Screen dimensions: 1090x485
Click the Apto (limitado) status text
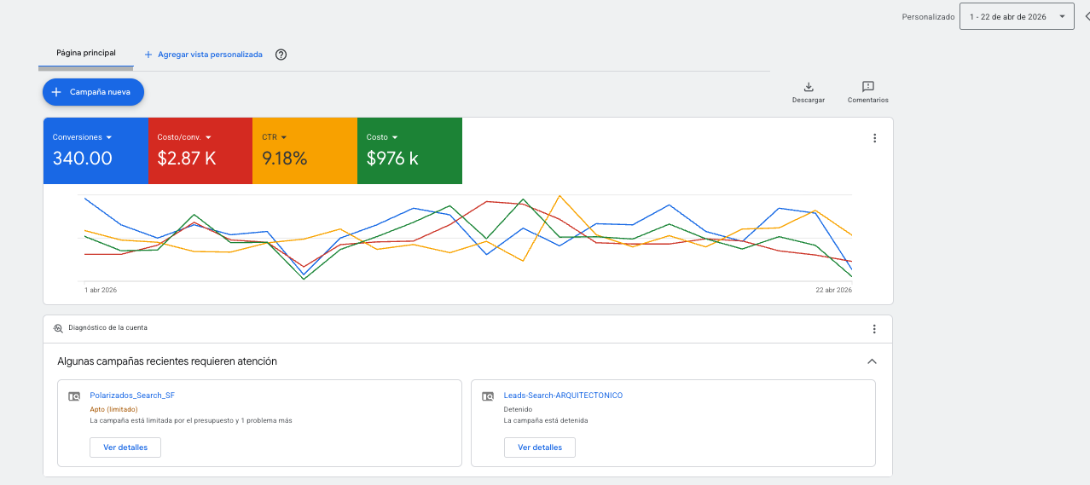point(113,409)
